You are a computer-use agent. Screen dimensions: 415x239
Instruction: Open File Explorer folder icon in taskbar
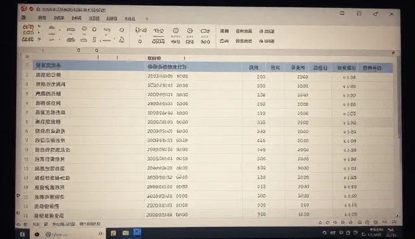(x=125, y=233)
